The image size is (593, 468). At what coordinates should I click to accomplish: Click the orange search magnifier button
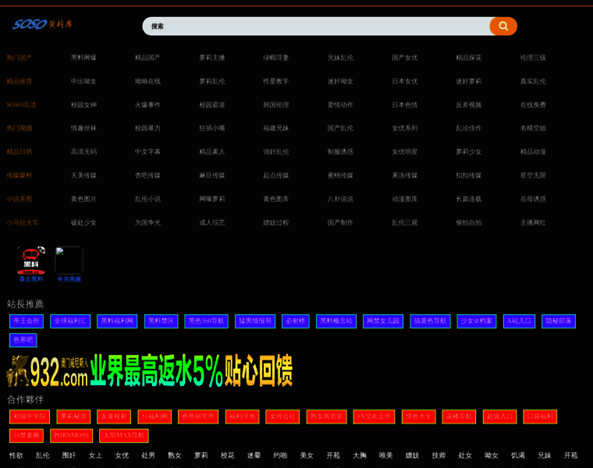pyautogui.click(x=503, y=27)
